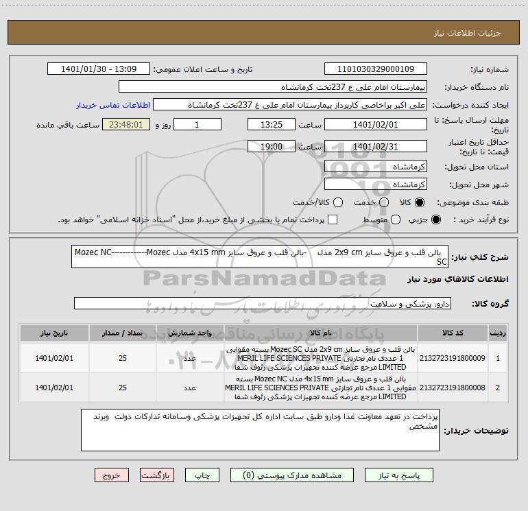The width and height of the screenshot is (528, 511).
Task: Click the price validity date 1401/02/31 field
Action: click(376, 146)
